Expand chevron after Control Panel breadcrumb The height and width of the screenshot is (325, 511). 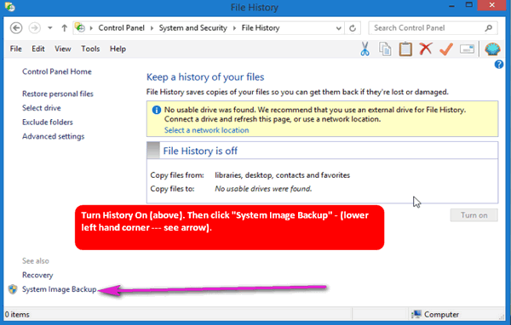(x=152, y=28)
